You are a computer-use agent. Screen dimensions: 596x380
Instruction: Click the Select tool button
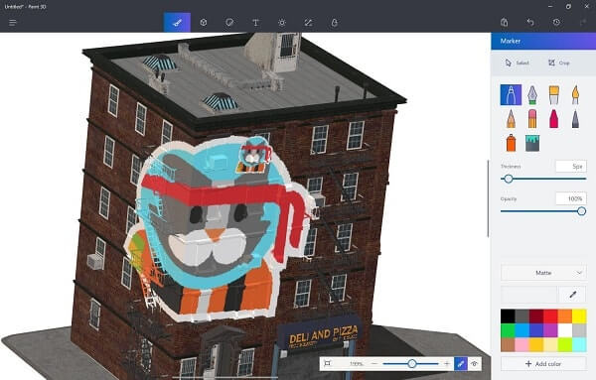click(517, 63)
